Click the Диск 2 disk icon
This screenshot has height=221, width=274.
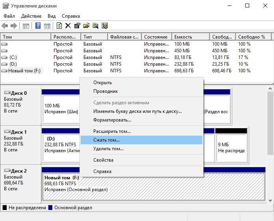coord(7,170)
